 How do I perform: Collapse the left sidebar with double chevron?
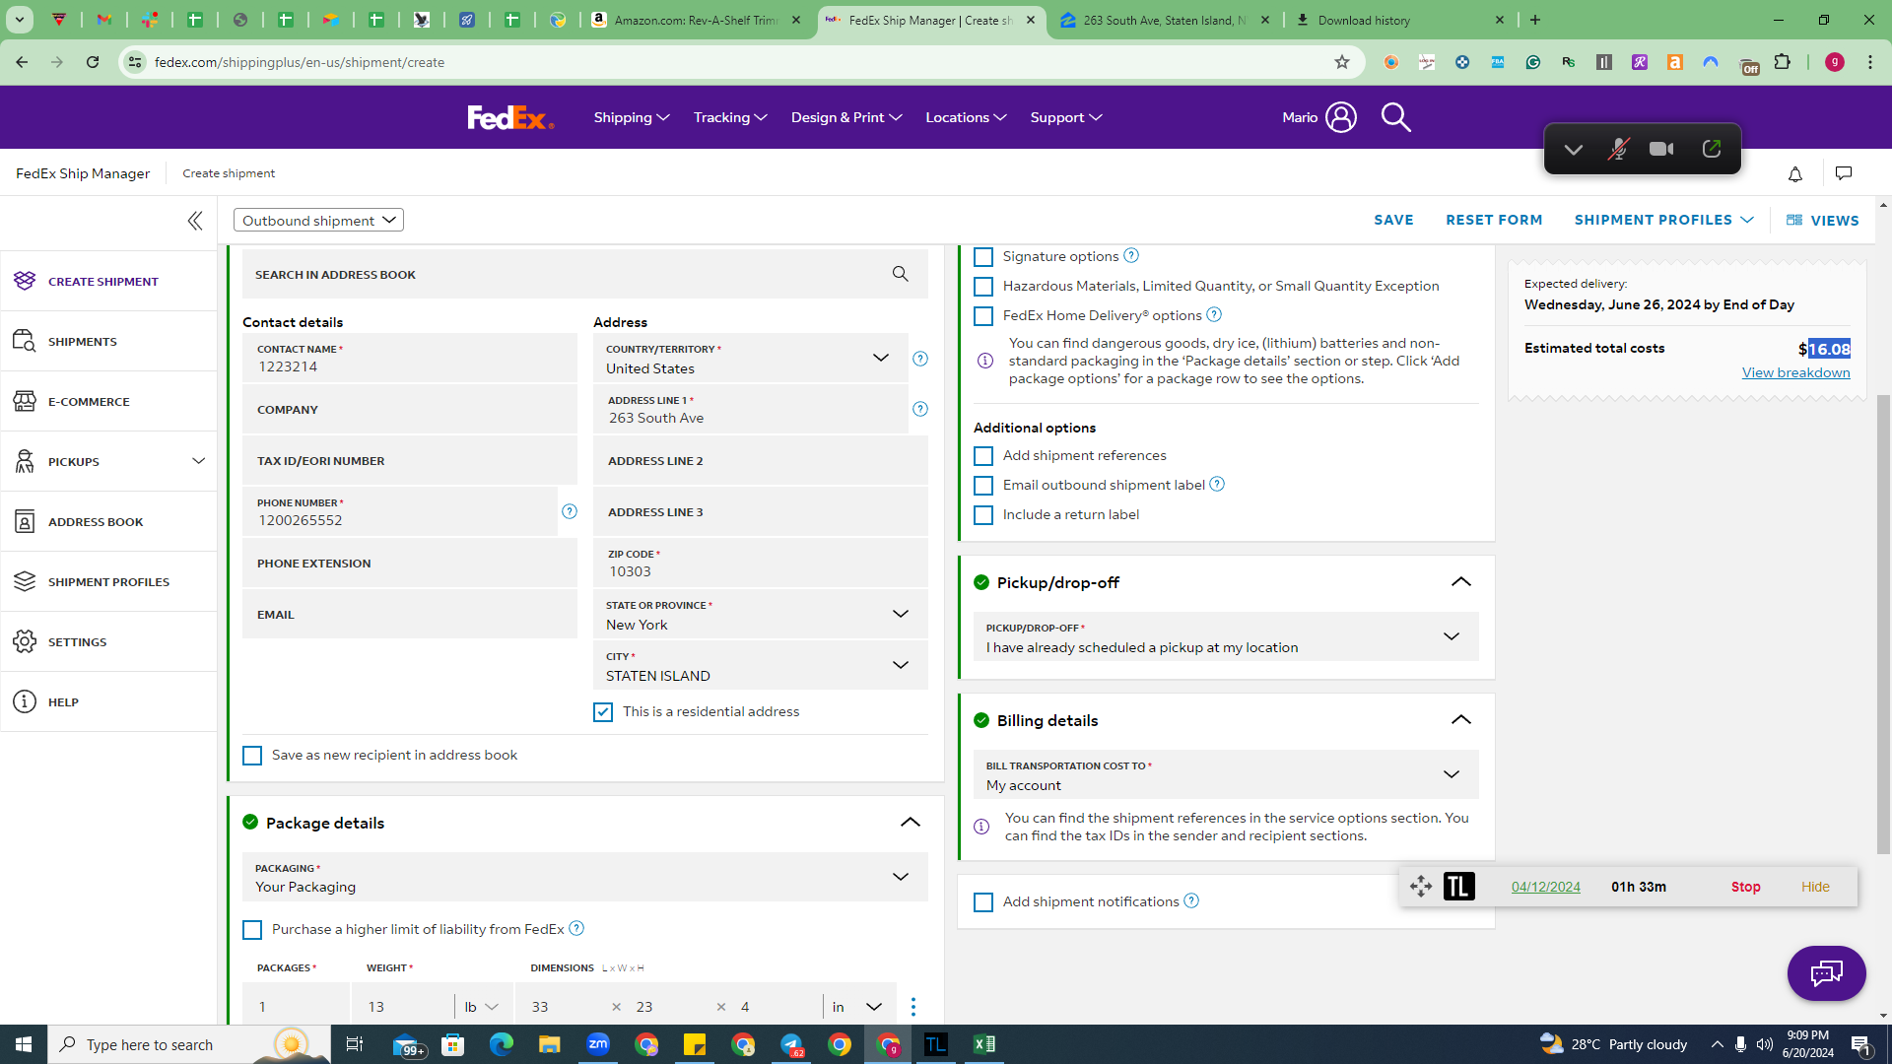click(195, 221)
